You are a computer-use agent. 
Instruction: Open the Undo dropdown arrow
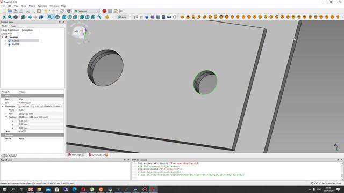49,11
